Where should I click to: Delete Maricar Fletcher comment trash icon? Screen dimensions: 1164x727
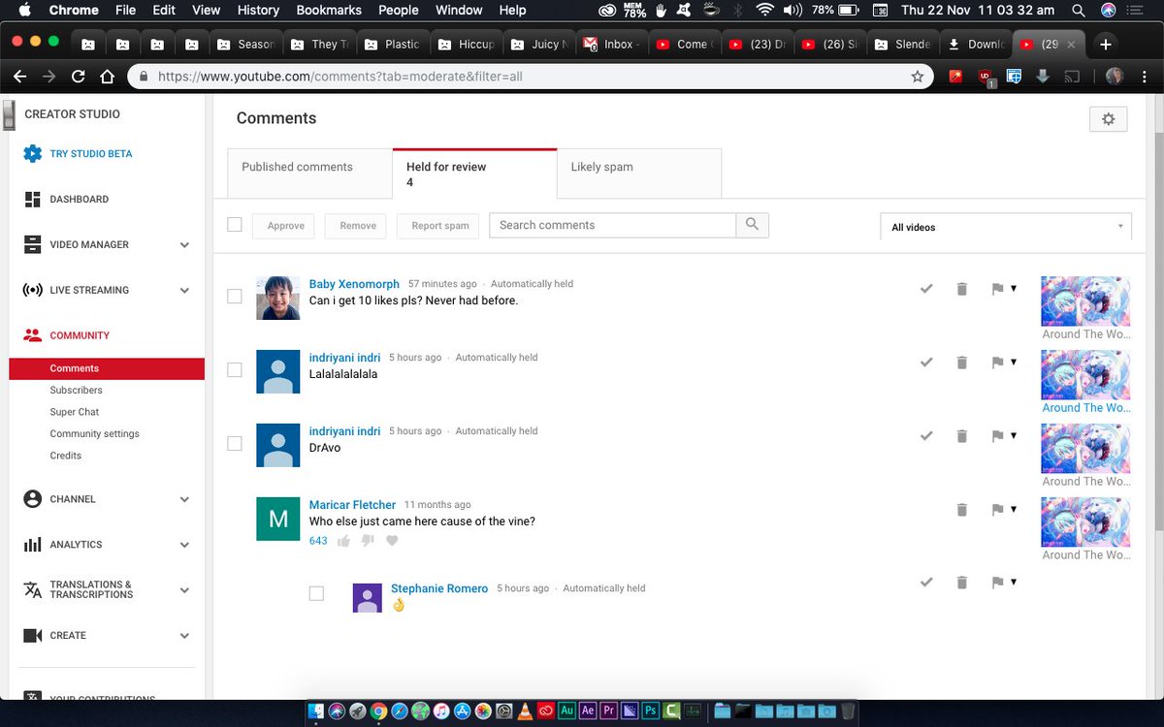pos(962,510)
